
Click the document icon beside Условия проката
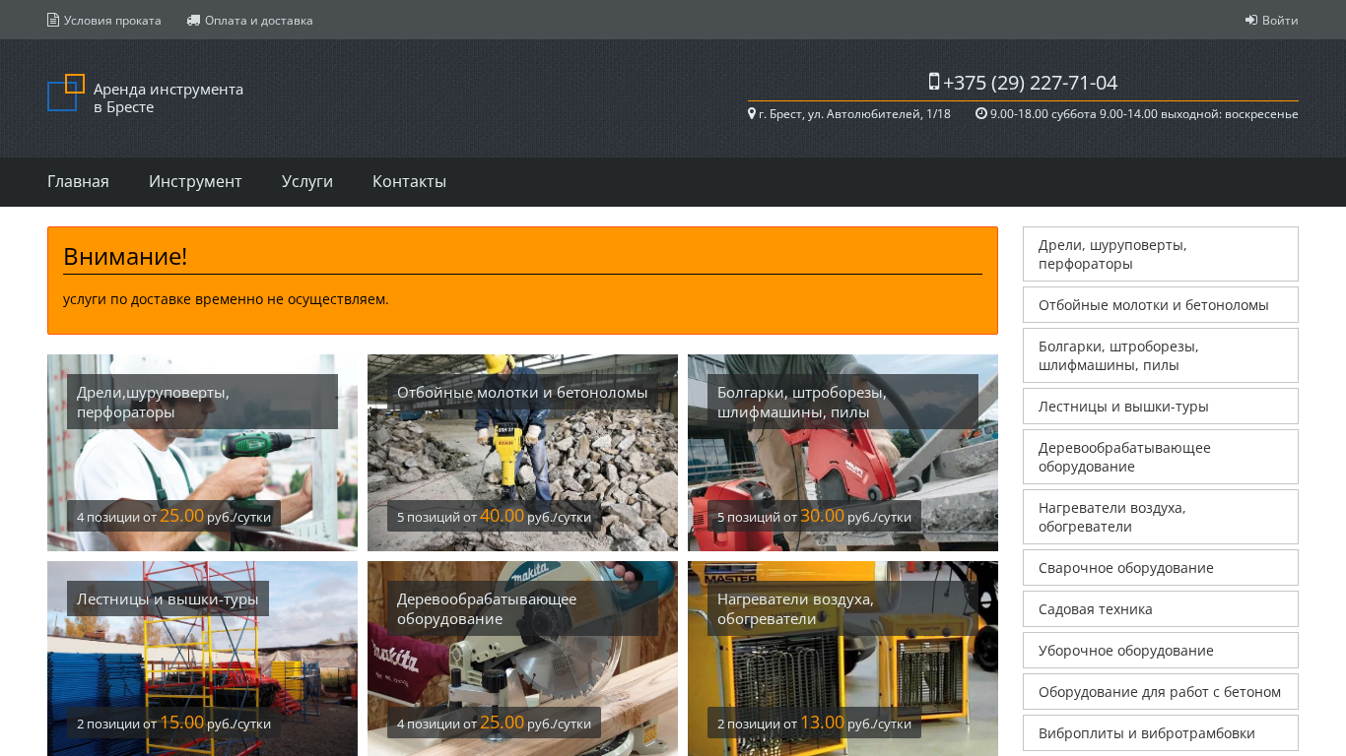pos(53,20)
